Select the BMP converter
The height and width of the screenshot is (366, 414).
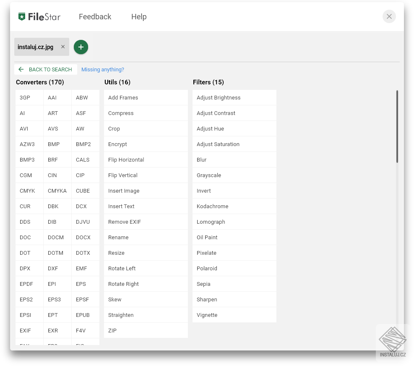[x=57, y=144]
